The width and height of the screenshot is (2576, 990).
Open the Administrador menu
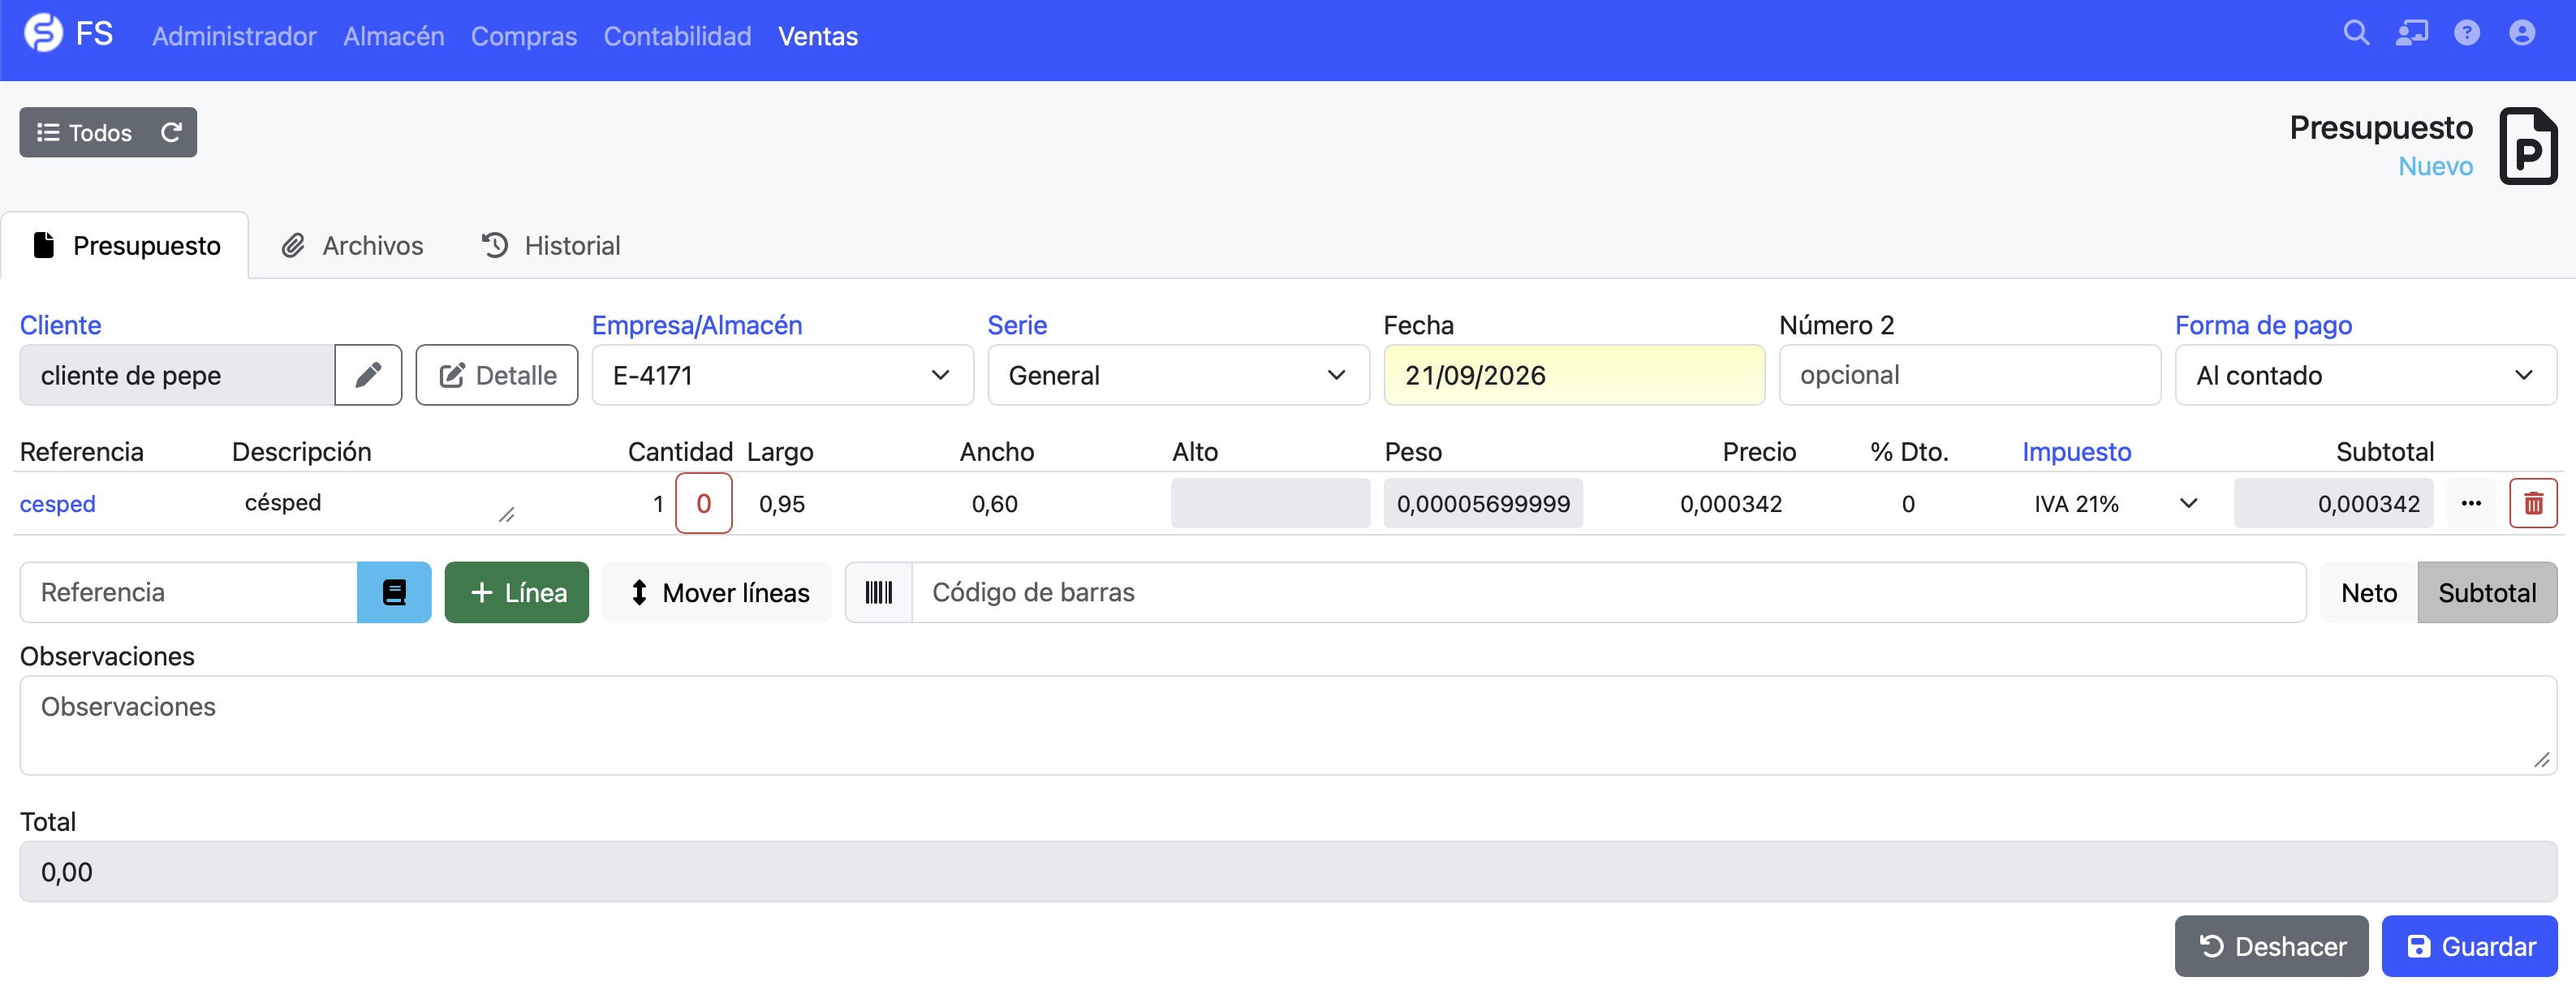(x=234, y=36)
